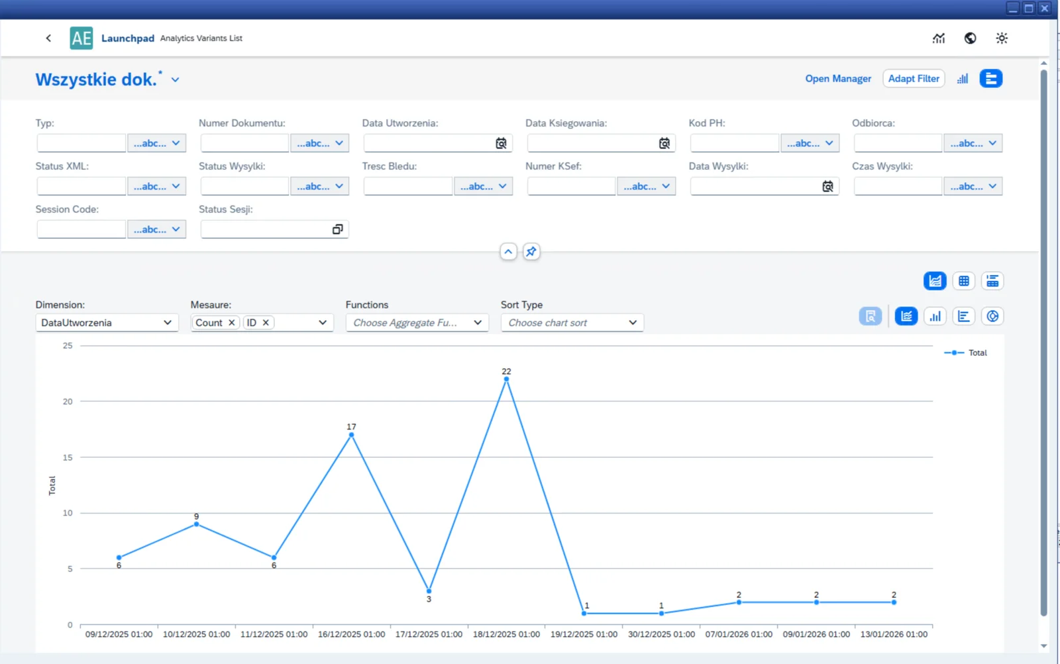Switch to combined chart and table view
Screen dimensions: 1060x664
click(992, 281)
